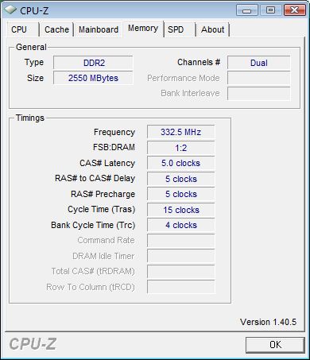Click the Cycle Time (Tras) label

[x=101, y=209]
